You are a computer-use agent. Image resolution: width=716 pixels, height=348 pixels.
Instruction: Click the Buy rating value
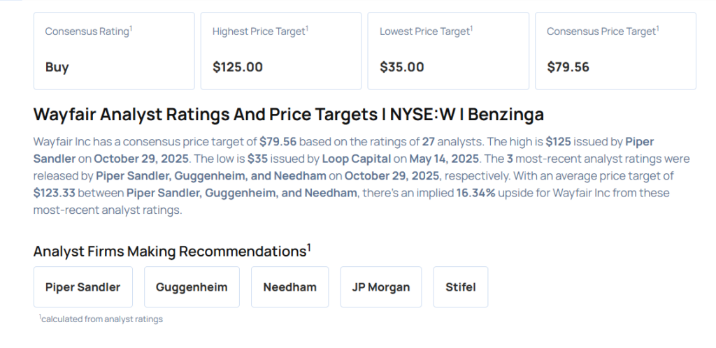pos(57,67)
